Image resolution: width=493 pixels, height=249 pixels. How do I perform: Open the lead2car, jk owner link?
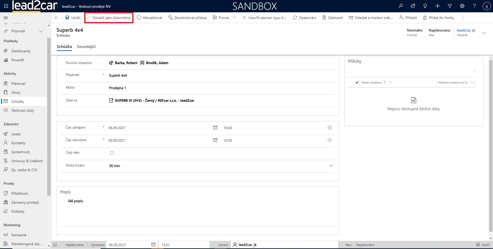pyautogui.click(x=466, y=30)
